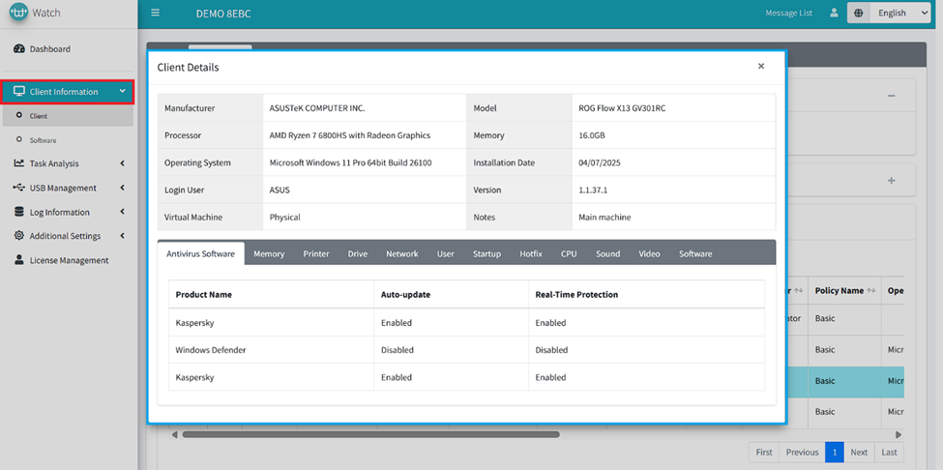Expand Additional Settings in sidebar

(65, 236)
